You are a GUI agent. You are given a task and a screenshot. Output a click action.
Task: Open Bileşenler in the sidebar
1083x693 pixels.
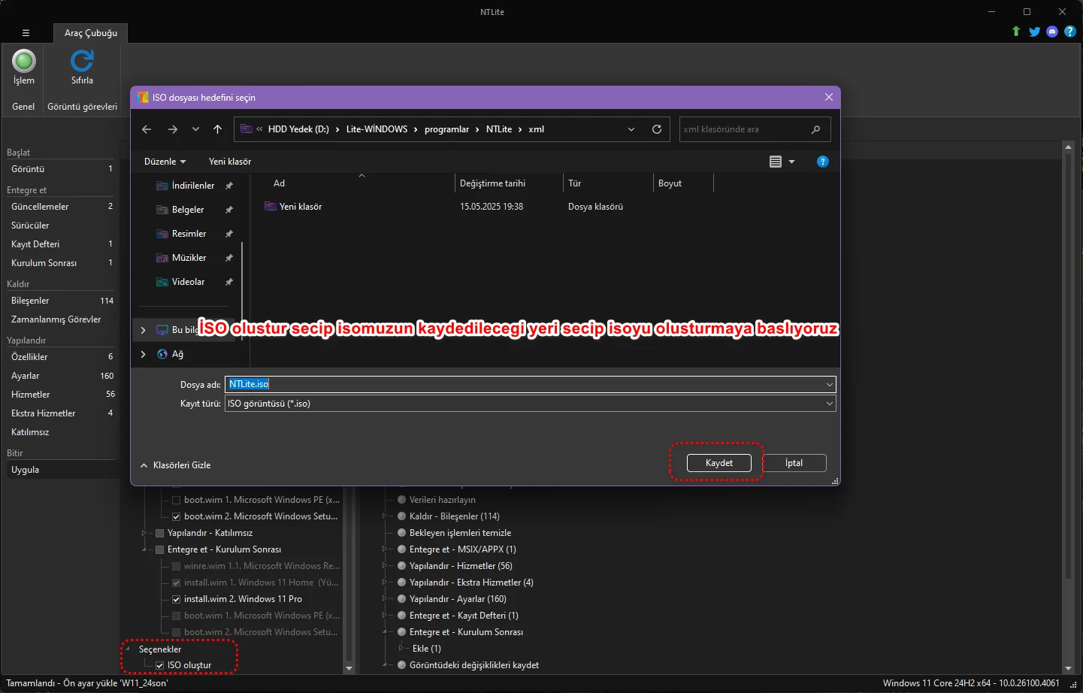61,301
